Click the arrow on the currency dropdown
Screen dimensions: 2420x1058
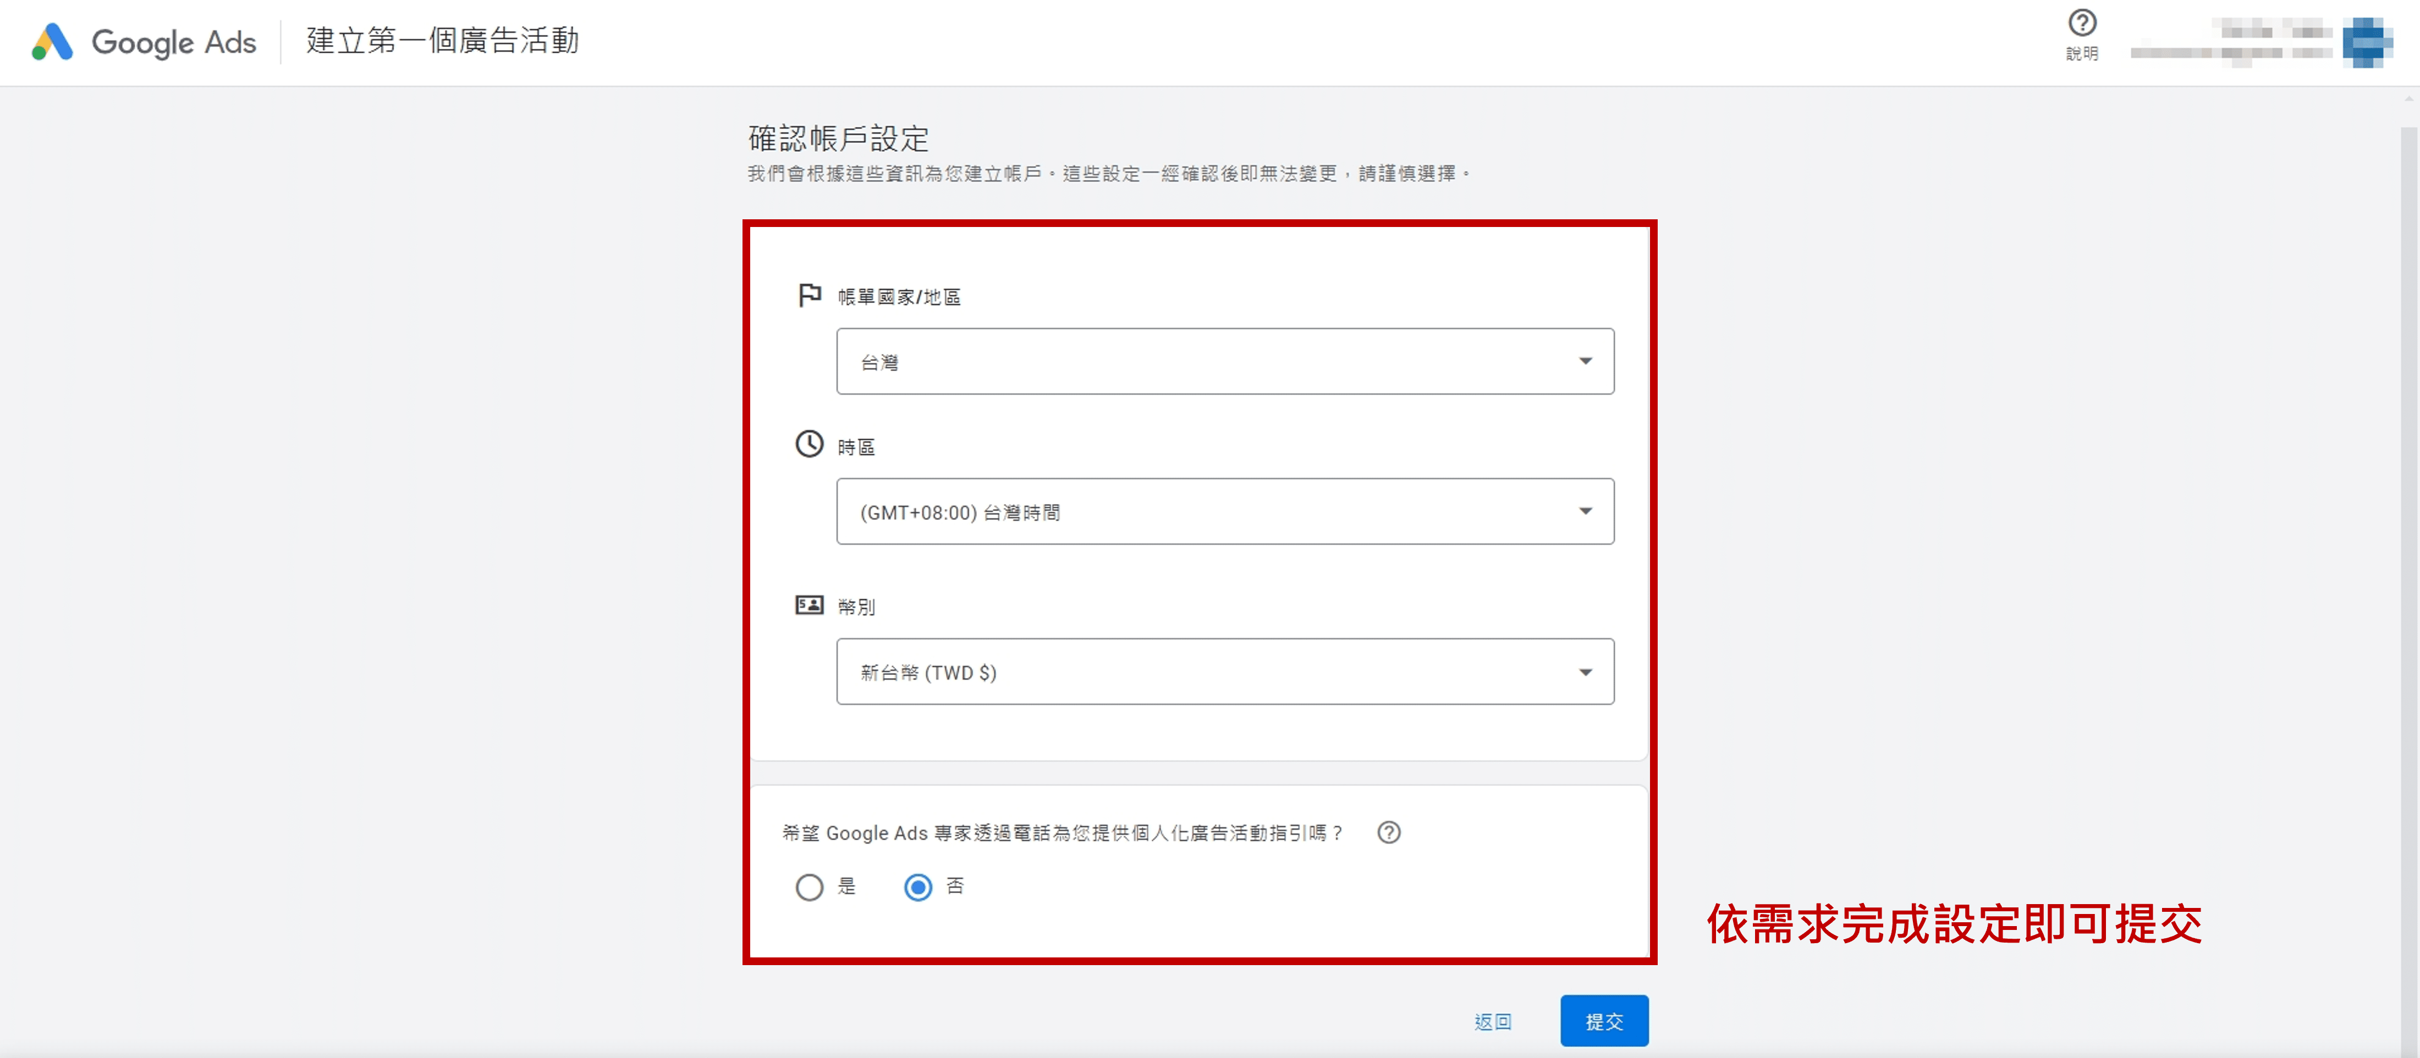(x=1585, y=672)
